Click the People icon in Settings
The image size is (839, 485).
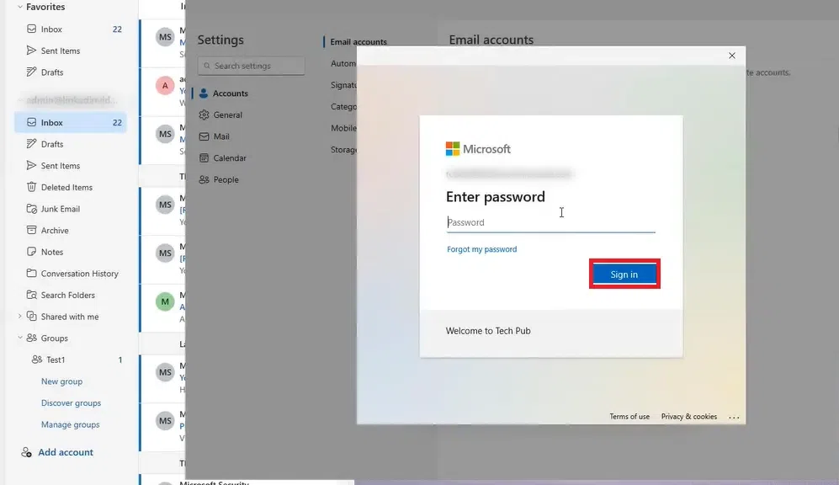pyautogui.click(x=204, y=179)
